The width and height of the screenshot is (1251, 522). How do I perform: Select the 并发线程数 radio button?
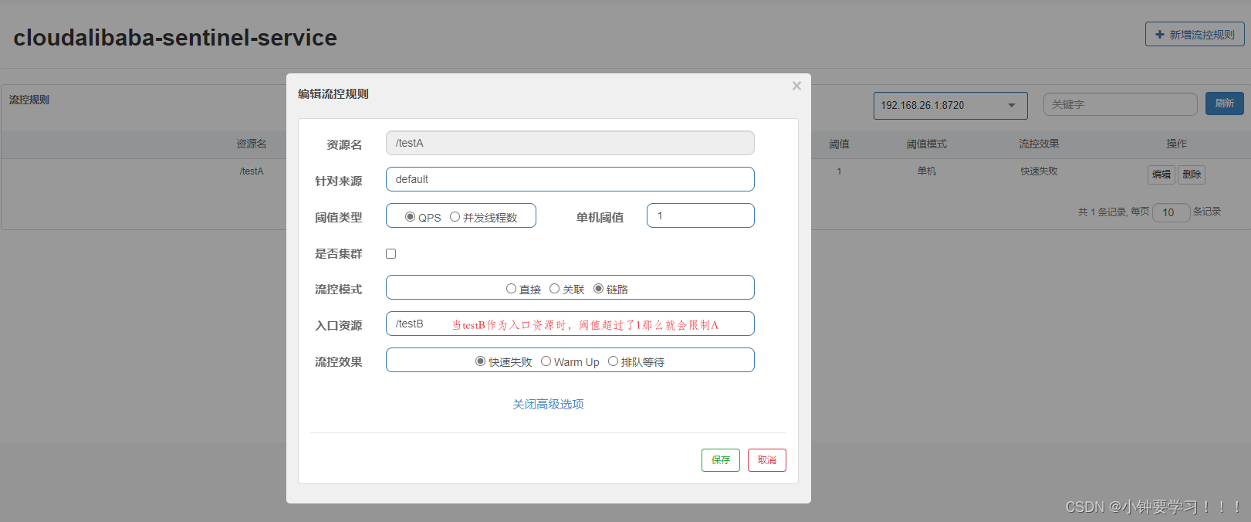455,217
